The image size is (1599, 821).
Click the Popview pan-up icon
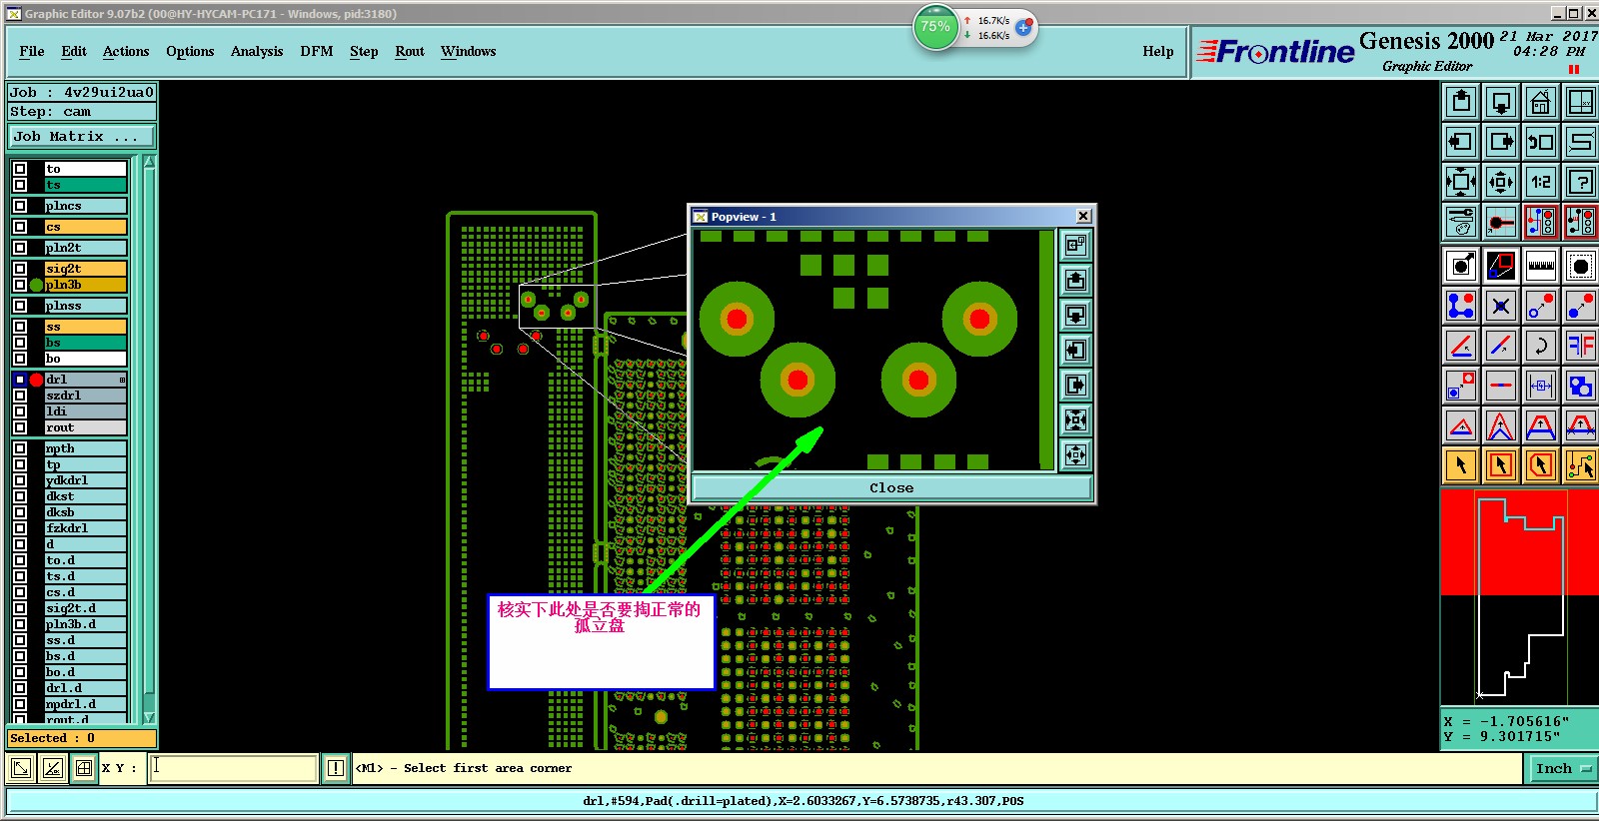(x=1075, y=280)
